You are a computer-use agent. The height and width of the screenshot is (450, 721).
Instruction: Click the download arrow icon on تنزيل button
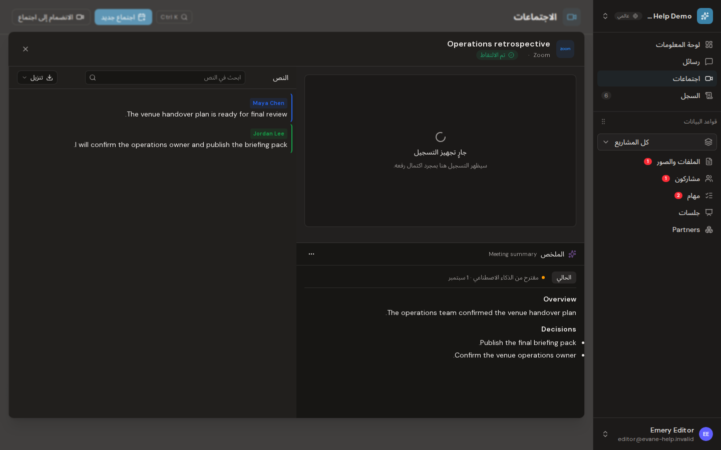pyautogui.click(x=50, y=77)
